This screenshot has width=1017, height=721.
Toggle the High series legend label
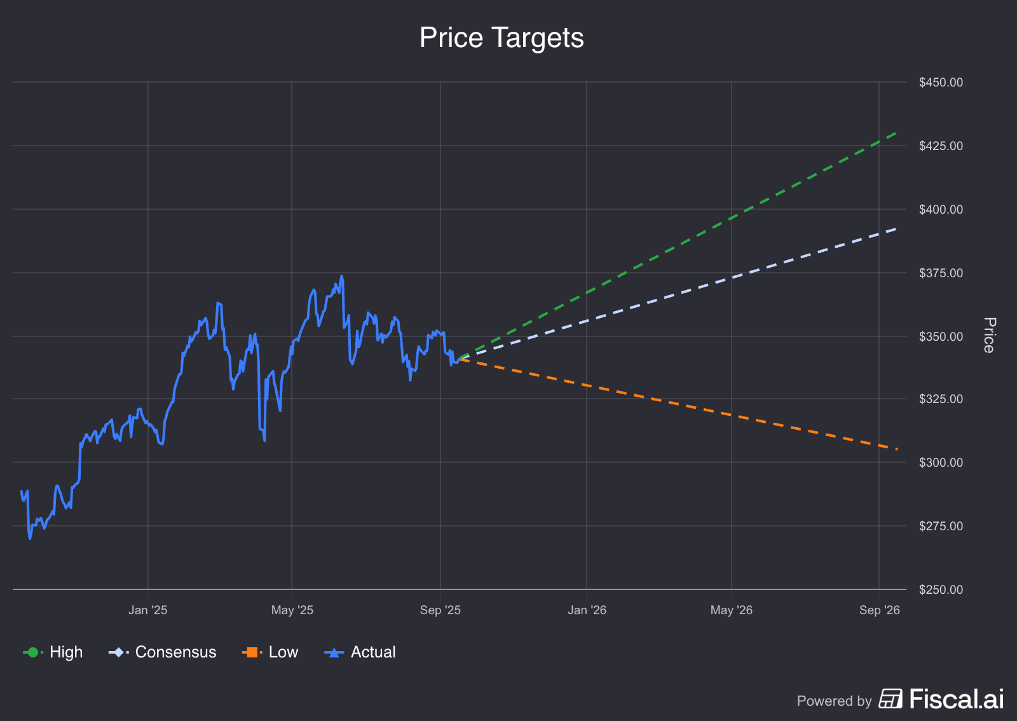66,652
